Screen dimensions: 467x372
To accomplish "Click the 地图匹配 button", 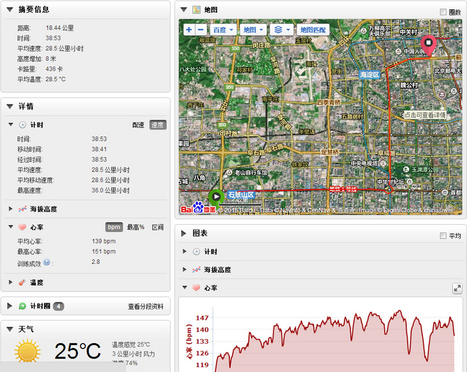I will (313, 30).
